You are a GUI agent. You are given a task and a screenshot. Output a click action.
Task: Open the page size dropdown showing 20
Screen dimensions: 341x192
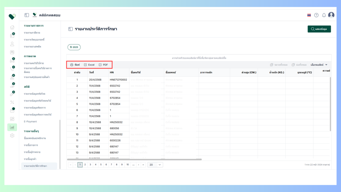[155, 165]
